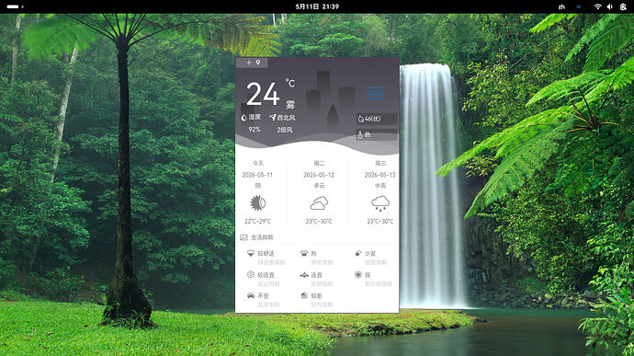This screenshot has height=356, width=634.
Task: Click the sports index icon beside 较适宜
Action: 251,275
